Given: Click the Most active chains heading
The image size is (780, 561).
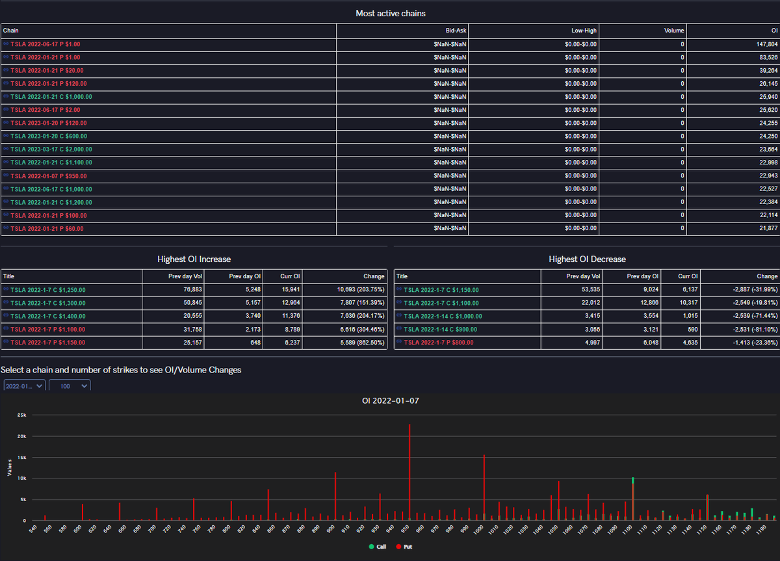Looking at the screenshot, I should click(391, 13).
